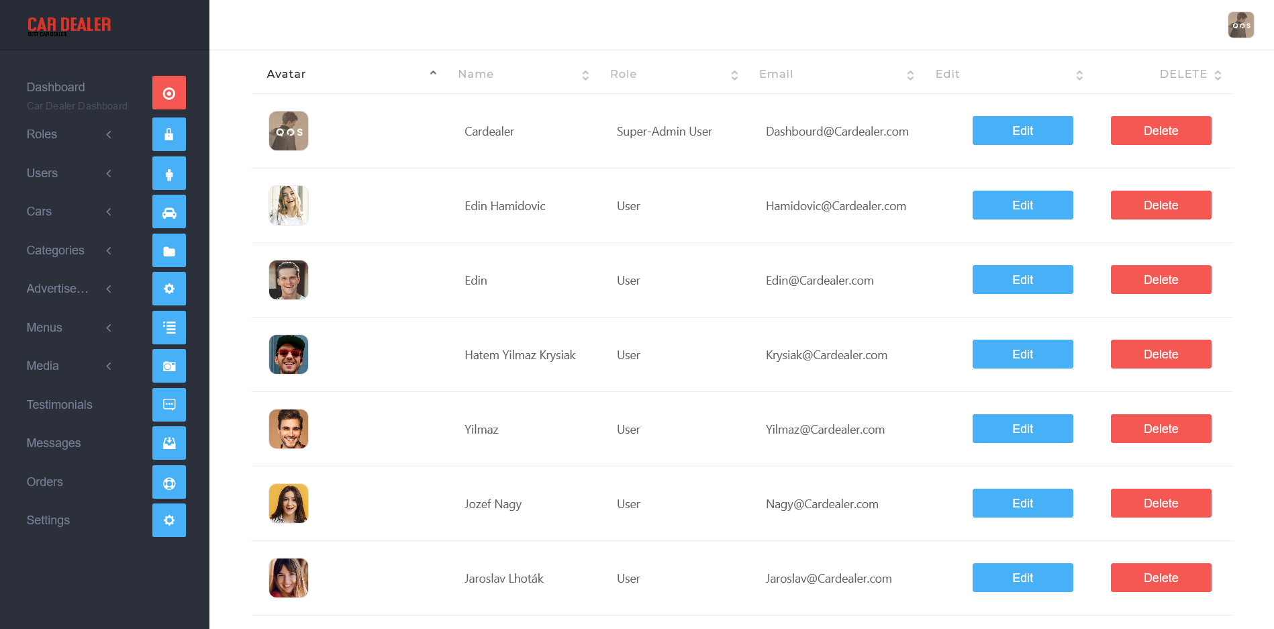This screenshot has height=629, width=1274.
Task: Click the Media camera icon
Action: pyautogui.click(x=169, y=366)
